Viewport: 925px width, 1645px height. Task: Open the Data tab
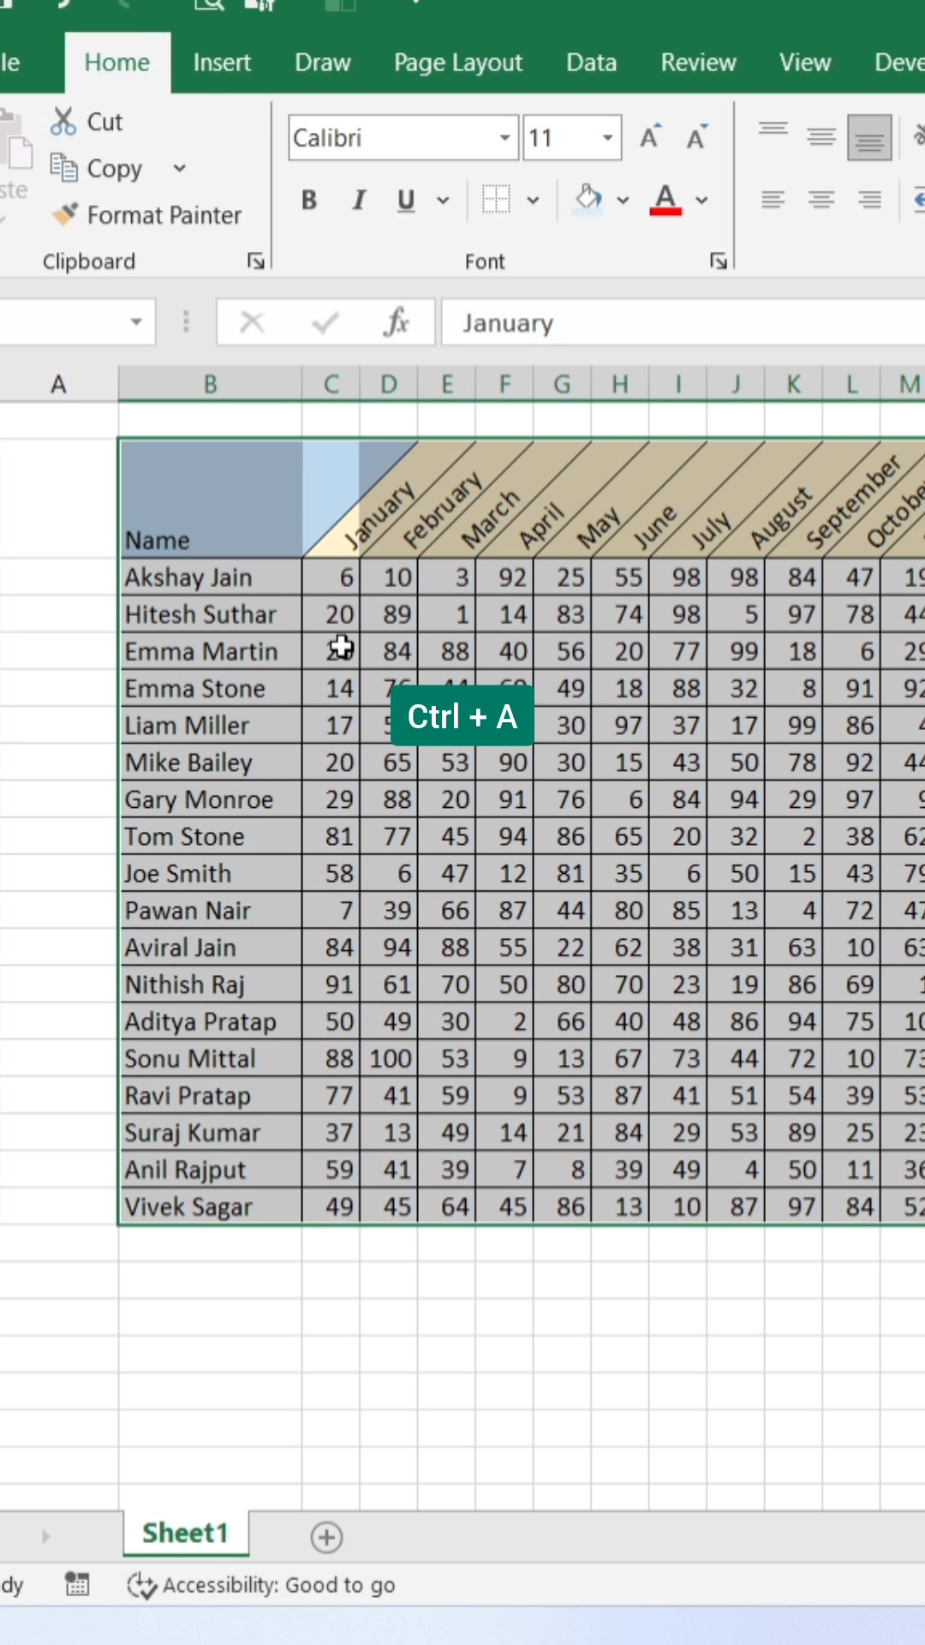[x=591, y=63]
